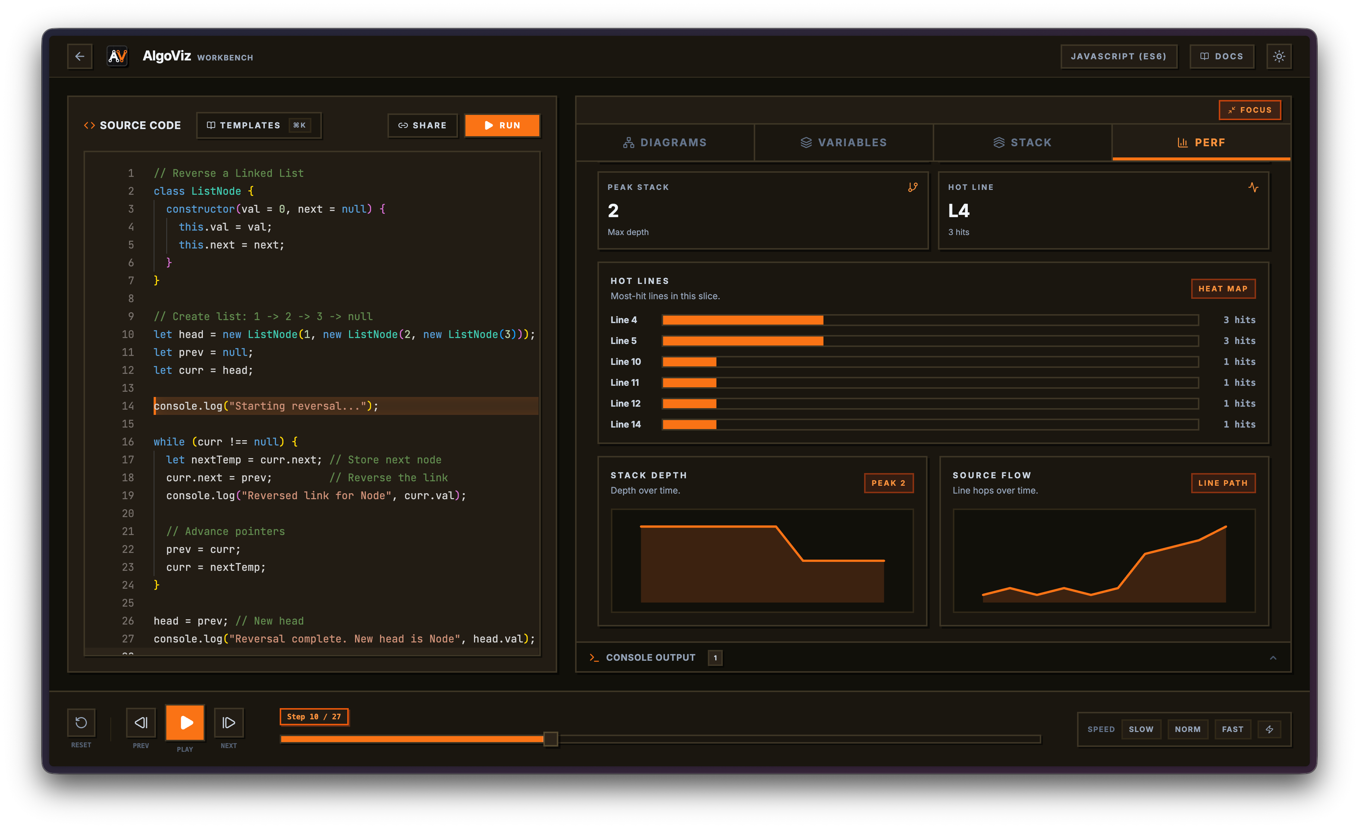Open the Docs page
The width and height of the screenshot is (1359, 829).
click(1222, 56)
